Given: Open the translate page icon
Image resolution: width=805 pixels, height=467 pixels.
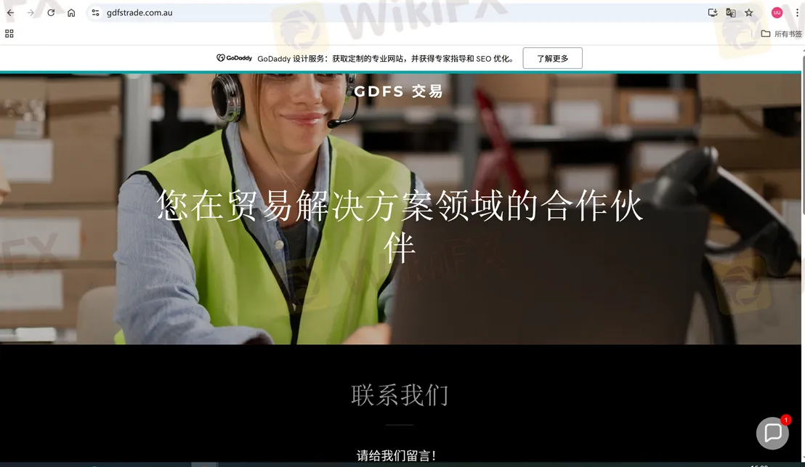Looking at the screenshot, I should (731, 13).
